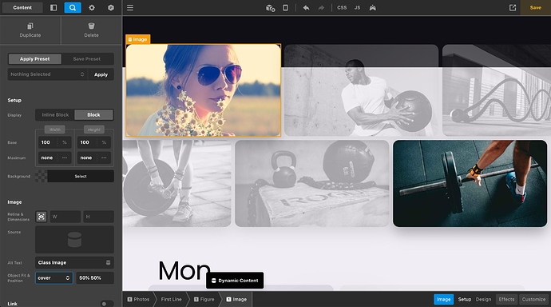Select the magnifier inspector icon
This screenshot has height=307, width=551.
point(73,7)
